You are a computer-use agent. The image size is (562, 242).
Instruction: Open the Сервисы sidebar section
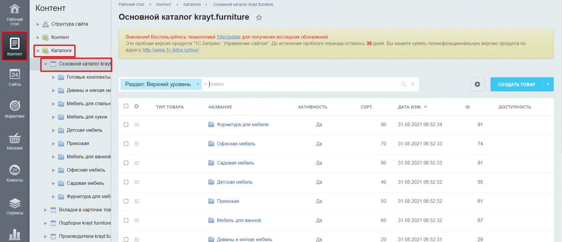click(15, 206)
